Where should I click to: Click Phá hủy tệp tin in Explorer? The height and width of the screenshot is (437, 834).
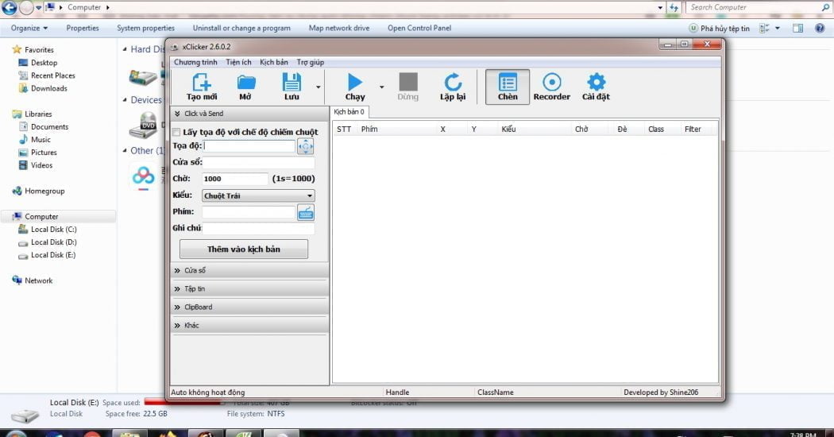(719, 29)
